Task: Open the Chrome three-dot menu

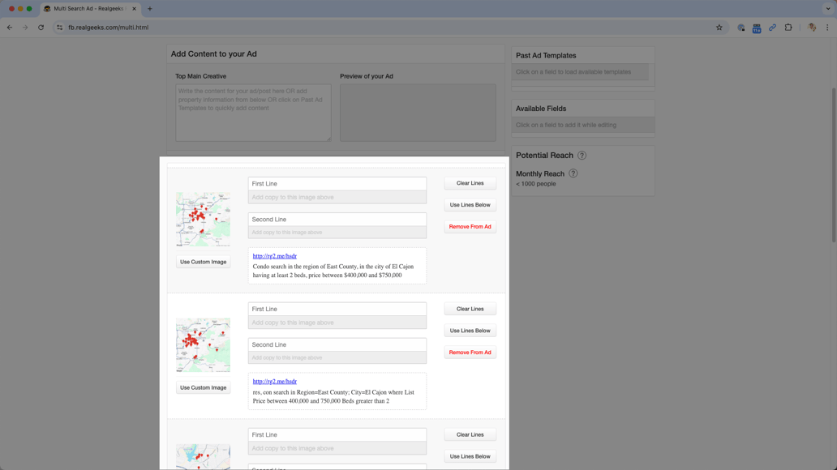Action: click(828, 27)
